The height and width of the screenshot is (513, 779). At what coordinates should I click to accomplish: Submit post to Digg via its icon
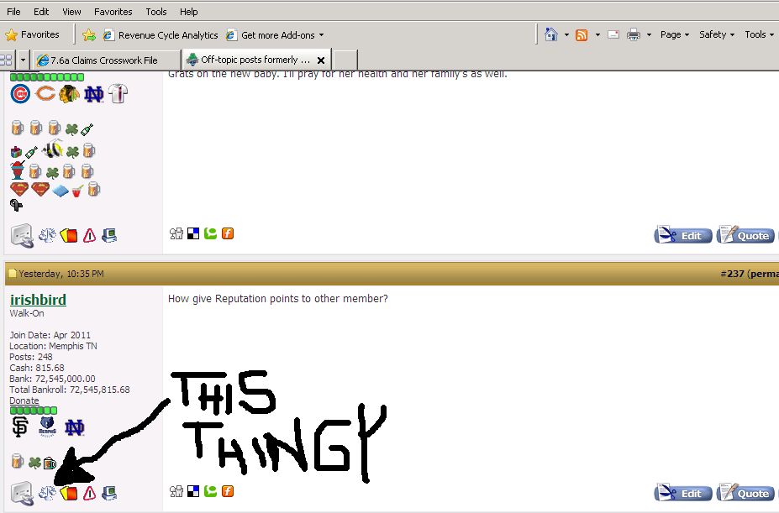[x=176, y=491]
